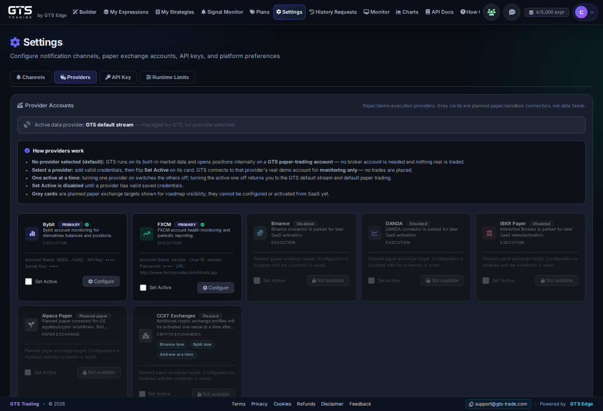Click the satellite icon beside Active data provider

[27, 125]
